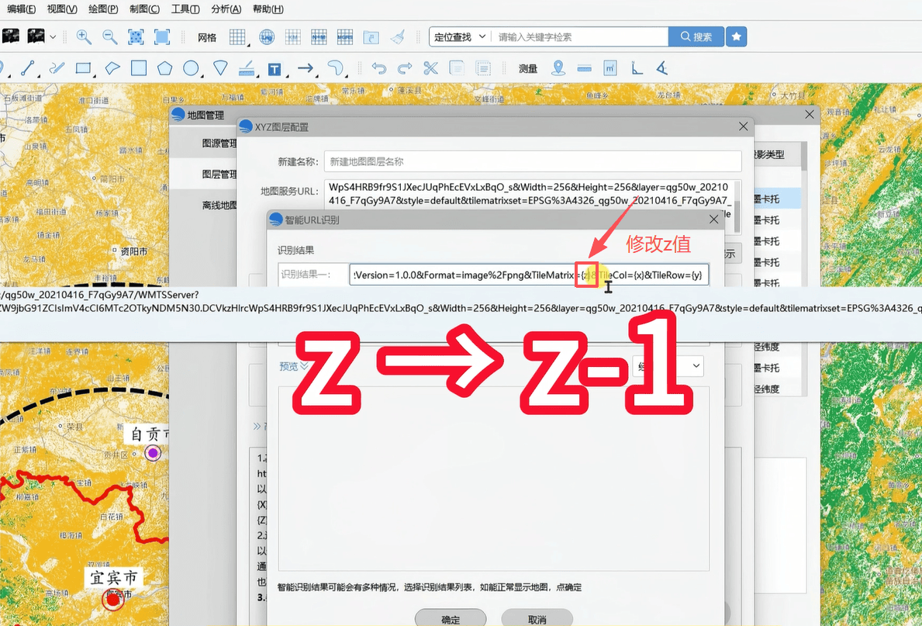Select the Lng globe grid icon

pos(267,36)
